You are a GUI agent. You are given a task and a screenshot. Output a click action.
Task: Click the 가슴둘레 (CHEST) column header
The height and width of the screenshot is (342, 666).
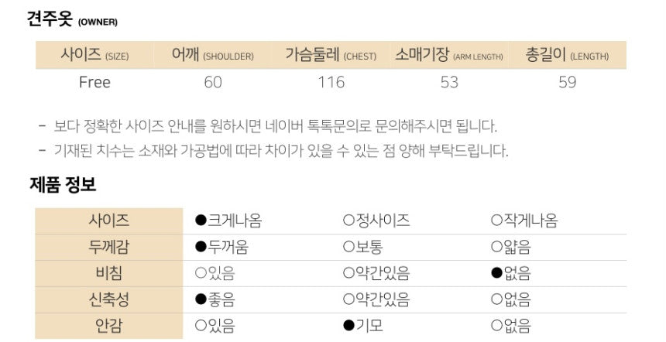click(x=331, y=55)
